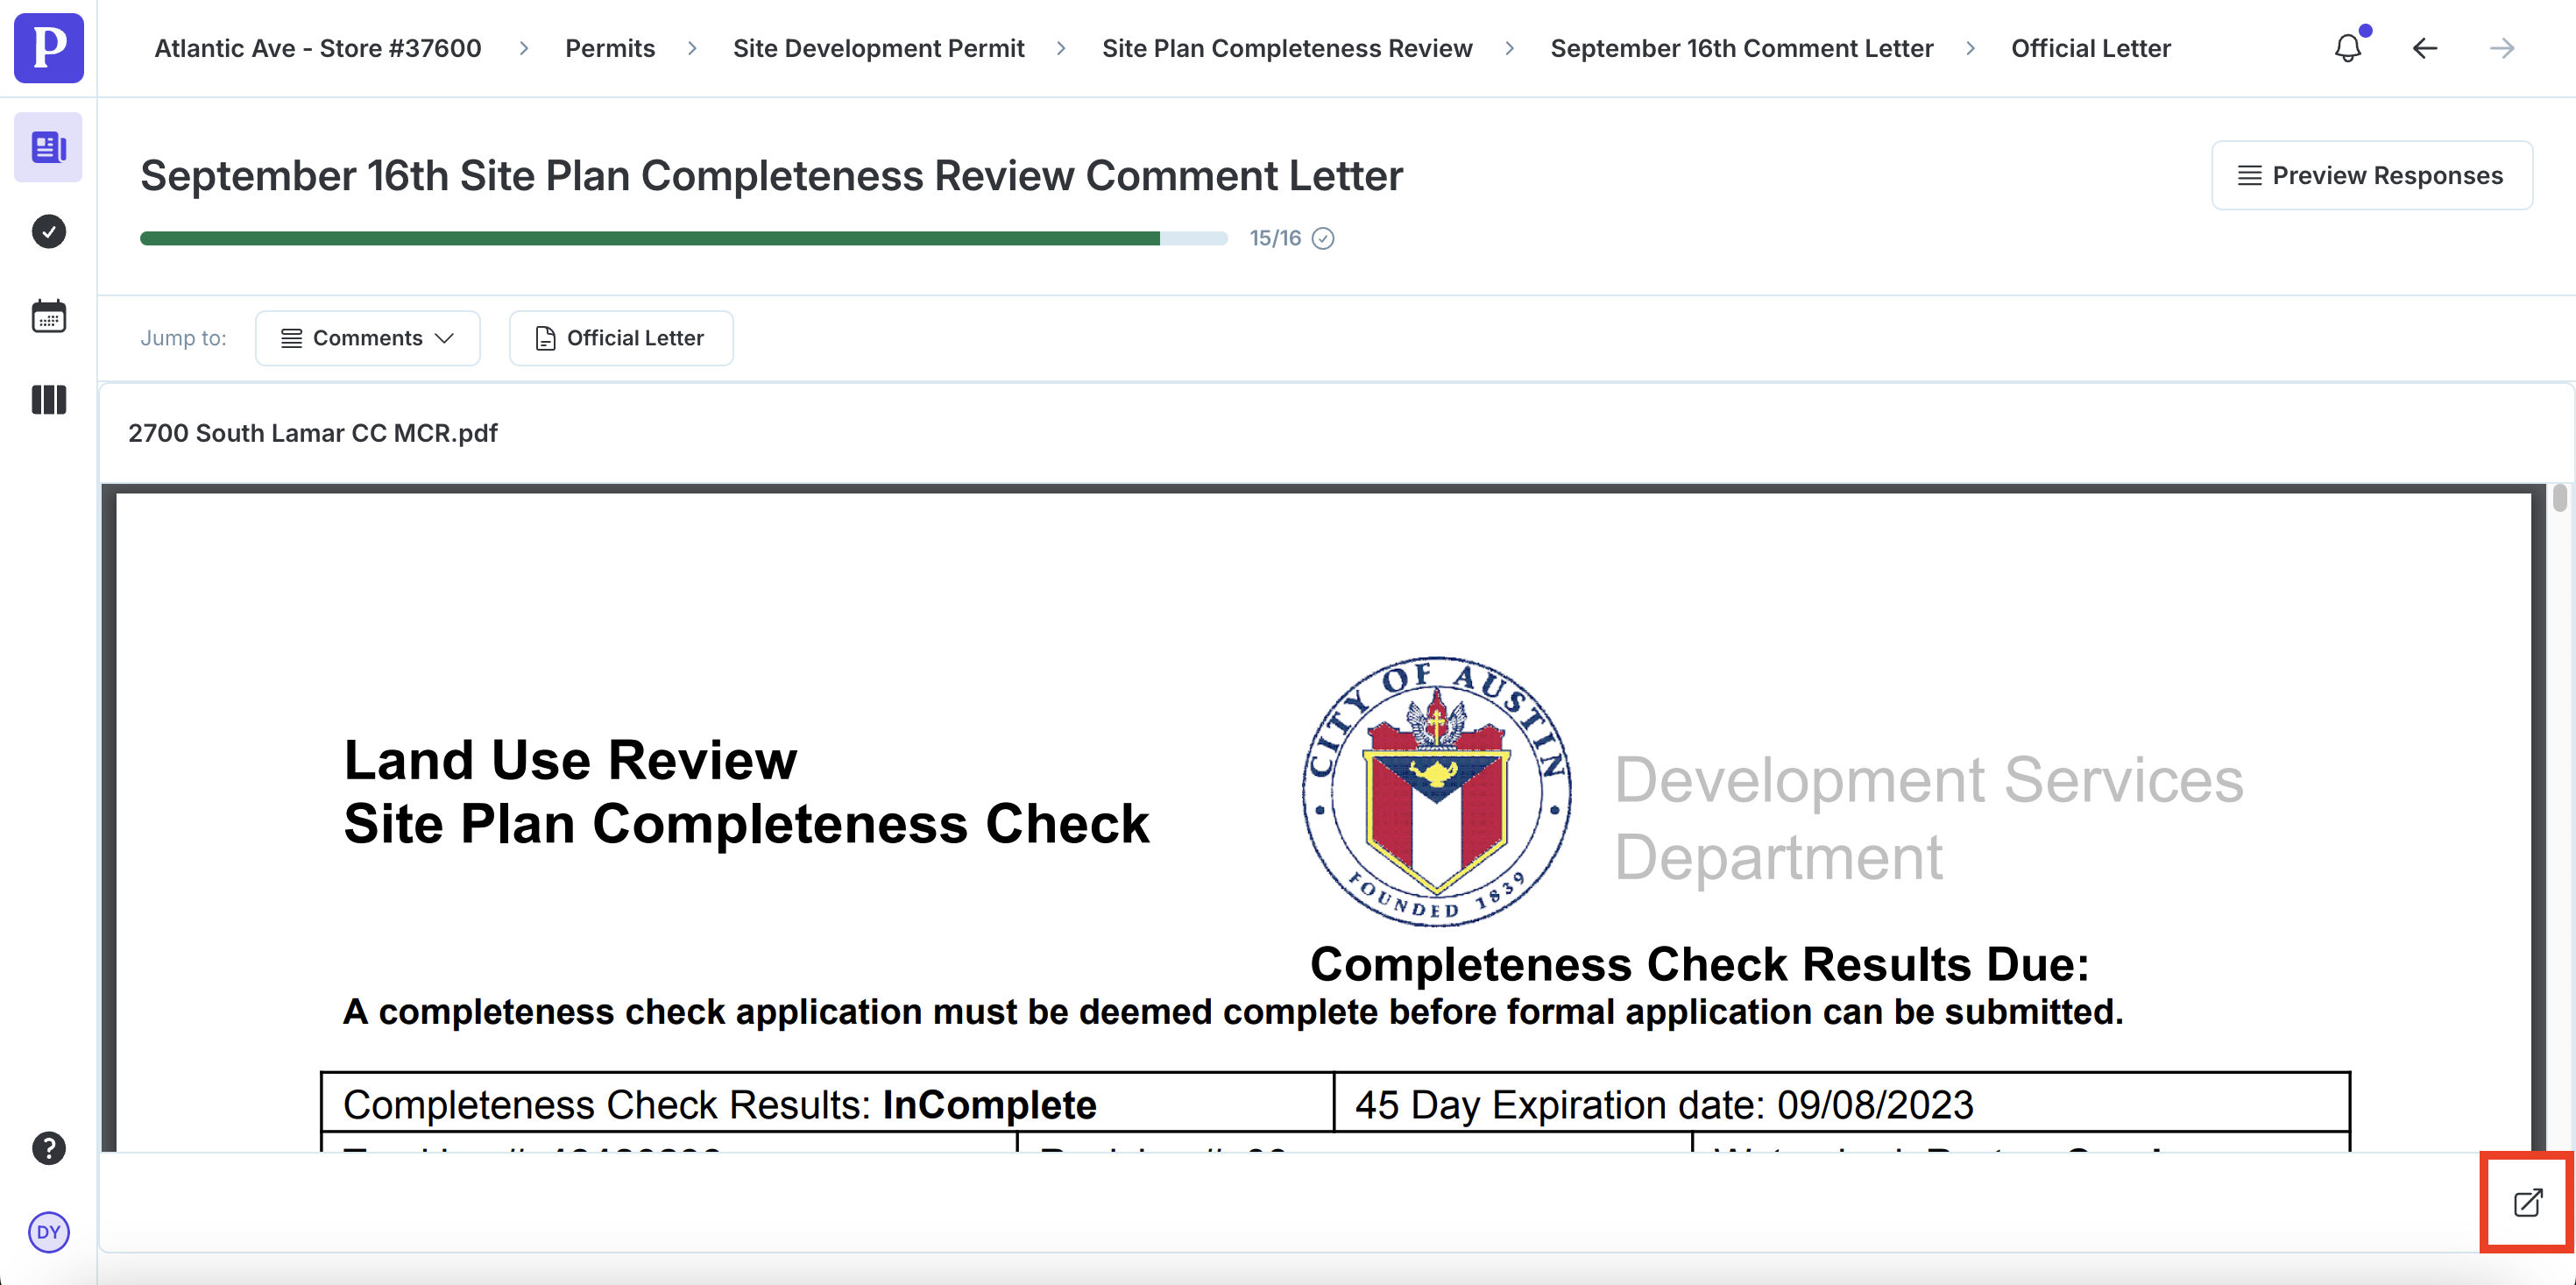Open notifications bell icon

pos(2347,48)
